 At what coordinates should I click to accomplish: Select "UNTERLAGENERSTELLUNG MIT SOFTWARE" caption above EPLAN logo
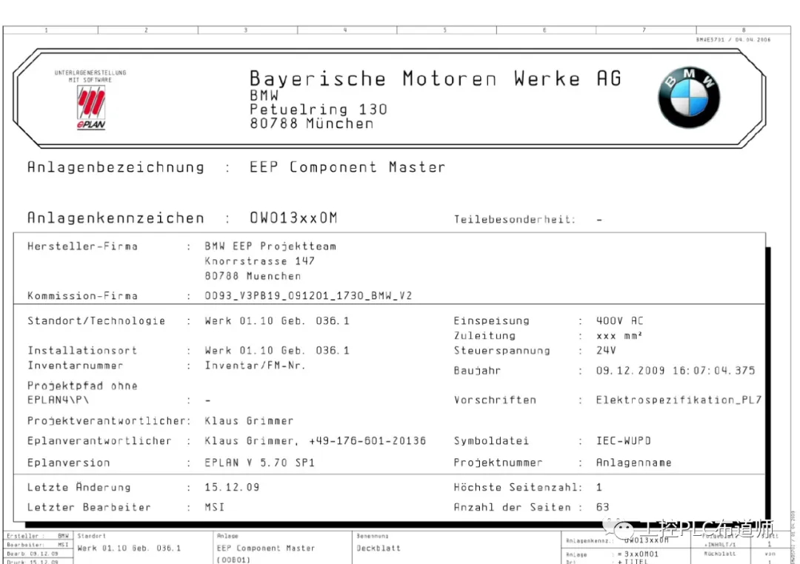(90, 76)
